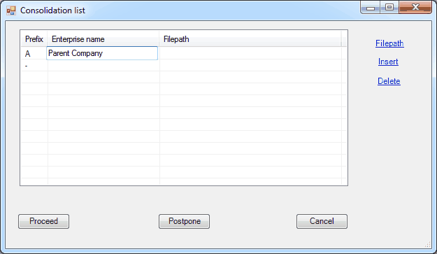437x254 pixels.
Task: Select the Enterprise name column header
Action: 103,39
